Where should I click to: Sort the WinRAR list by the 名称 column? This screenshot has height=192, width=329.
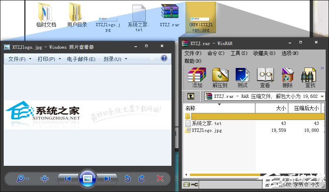coord(219,108)
